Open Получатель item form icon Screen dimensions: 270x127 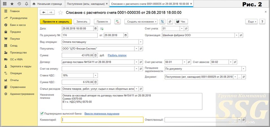141,49
